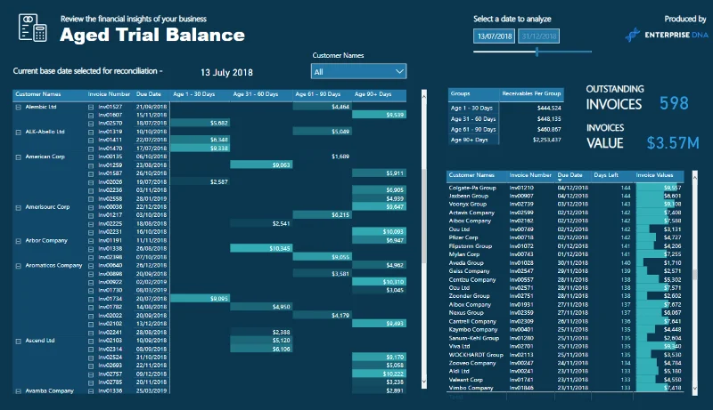The image size is (713, 410).
Task: Sort by Customer Names column in main table
Action: (x=38, y=94)
